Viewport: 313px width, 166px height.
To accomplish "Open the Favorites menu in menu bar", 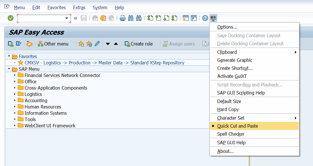I will tap(56, 7).
